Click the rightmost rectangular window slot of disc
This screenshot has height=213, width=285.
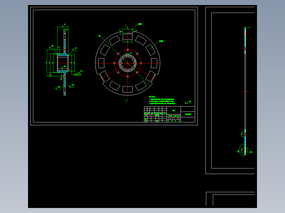pos(154,63)
